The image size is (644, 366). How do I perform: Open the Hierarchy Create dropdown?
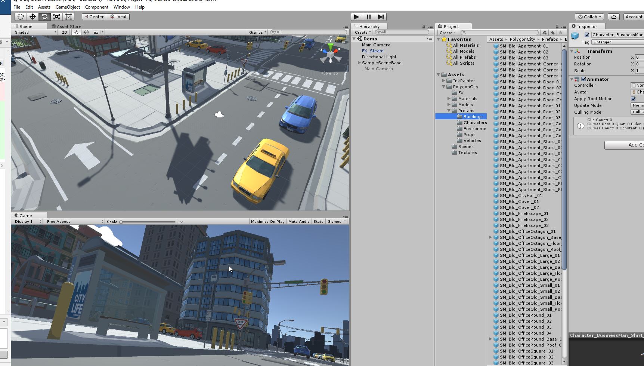[x=362, y=33]
